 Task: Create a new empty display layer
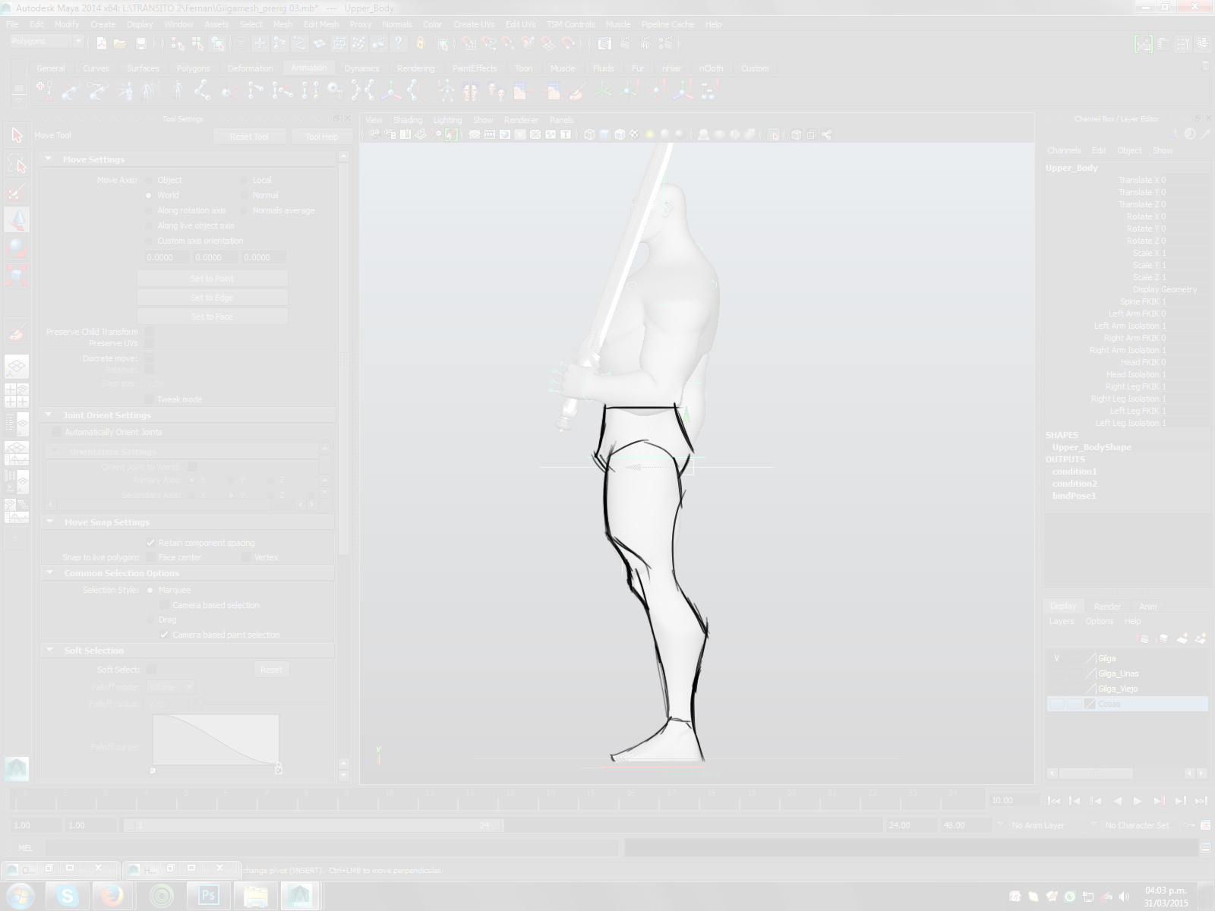point(1182,638)
